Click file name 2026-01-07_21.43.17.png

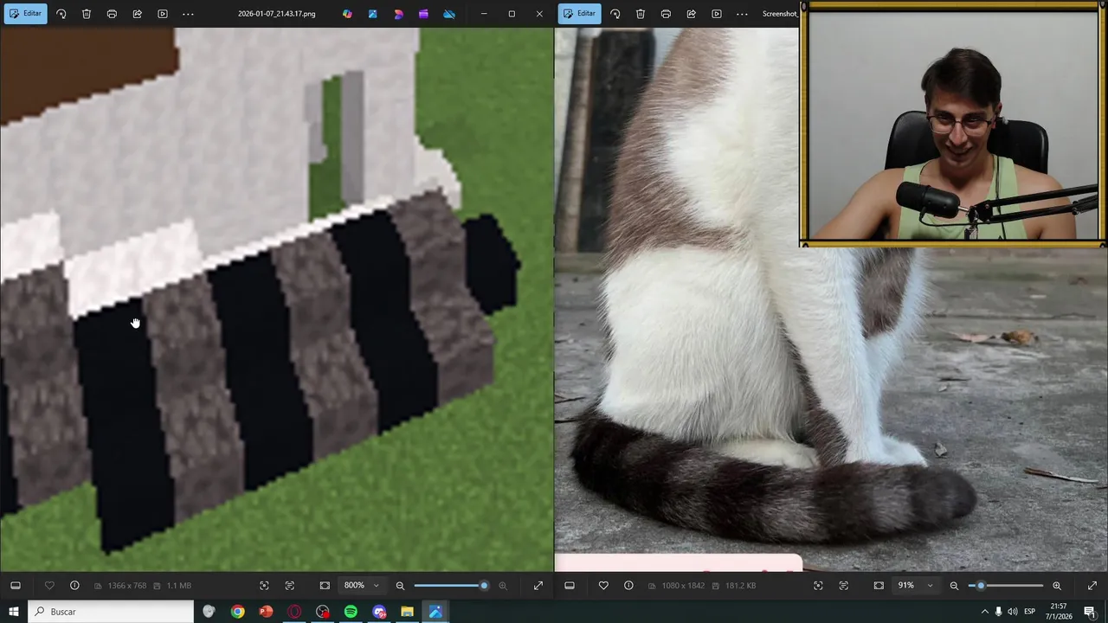(x=277, y=14)
